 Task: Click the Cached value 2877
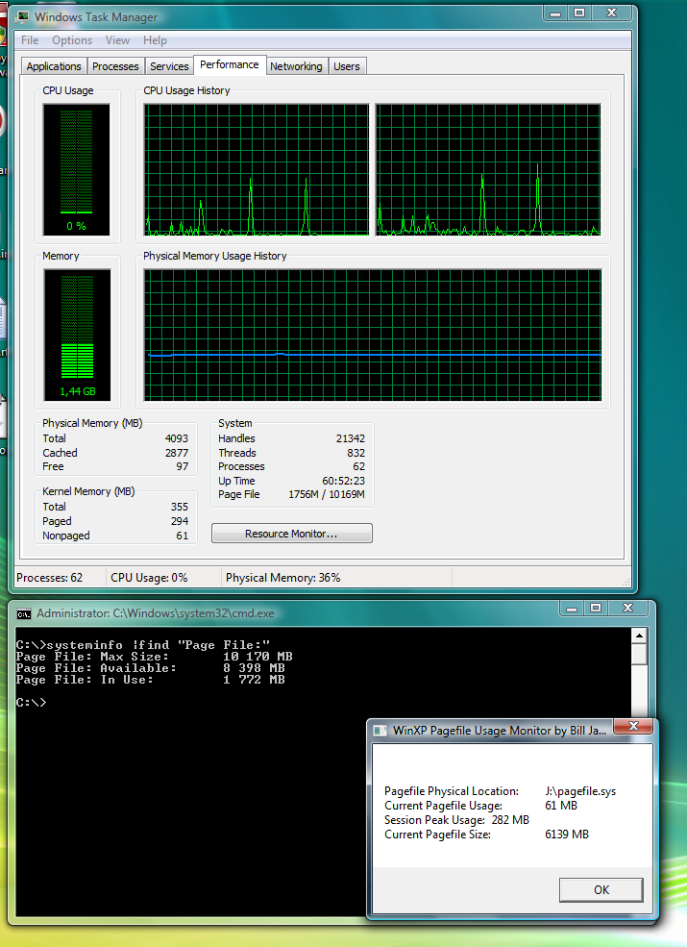click(176, 453)
